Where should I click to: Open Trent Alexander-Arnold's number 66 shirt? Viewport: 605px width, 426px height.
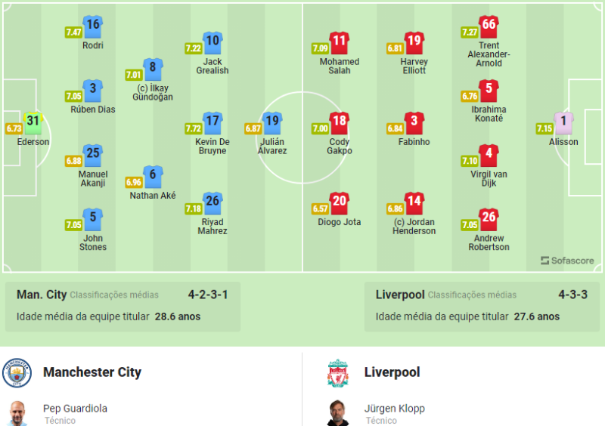489,27
